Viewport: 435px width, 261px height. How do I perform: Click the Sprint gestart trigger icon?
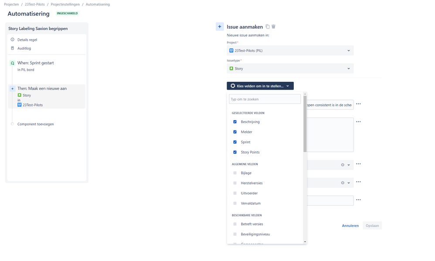click(13, 63)
